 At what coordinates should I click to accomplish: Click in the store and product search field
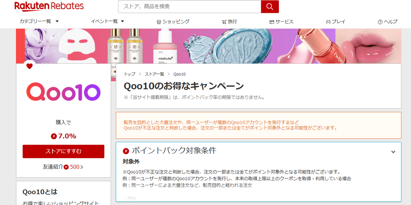[189, 6]
